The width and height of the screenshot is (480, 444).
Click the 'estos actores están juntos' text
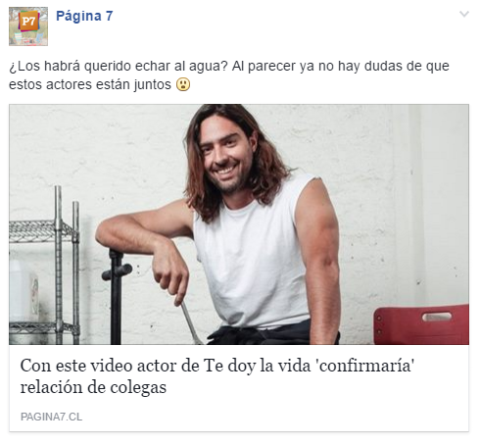tap(90, 84)
